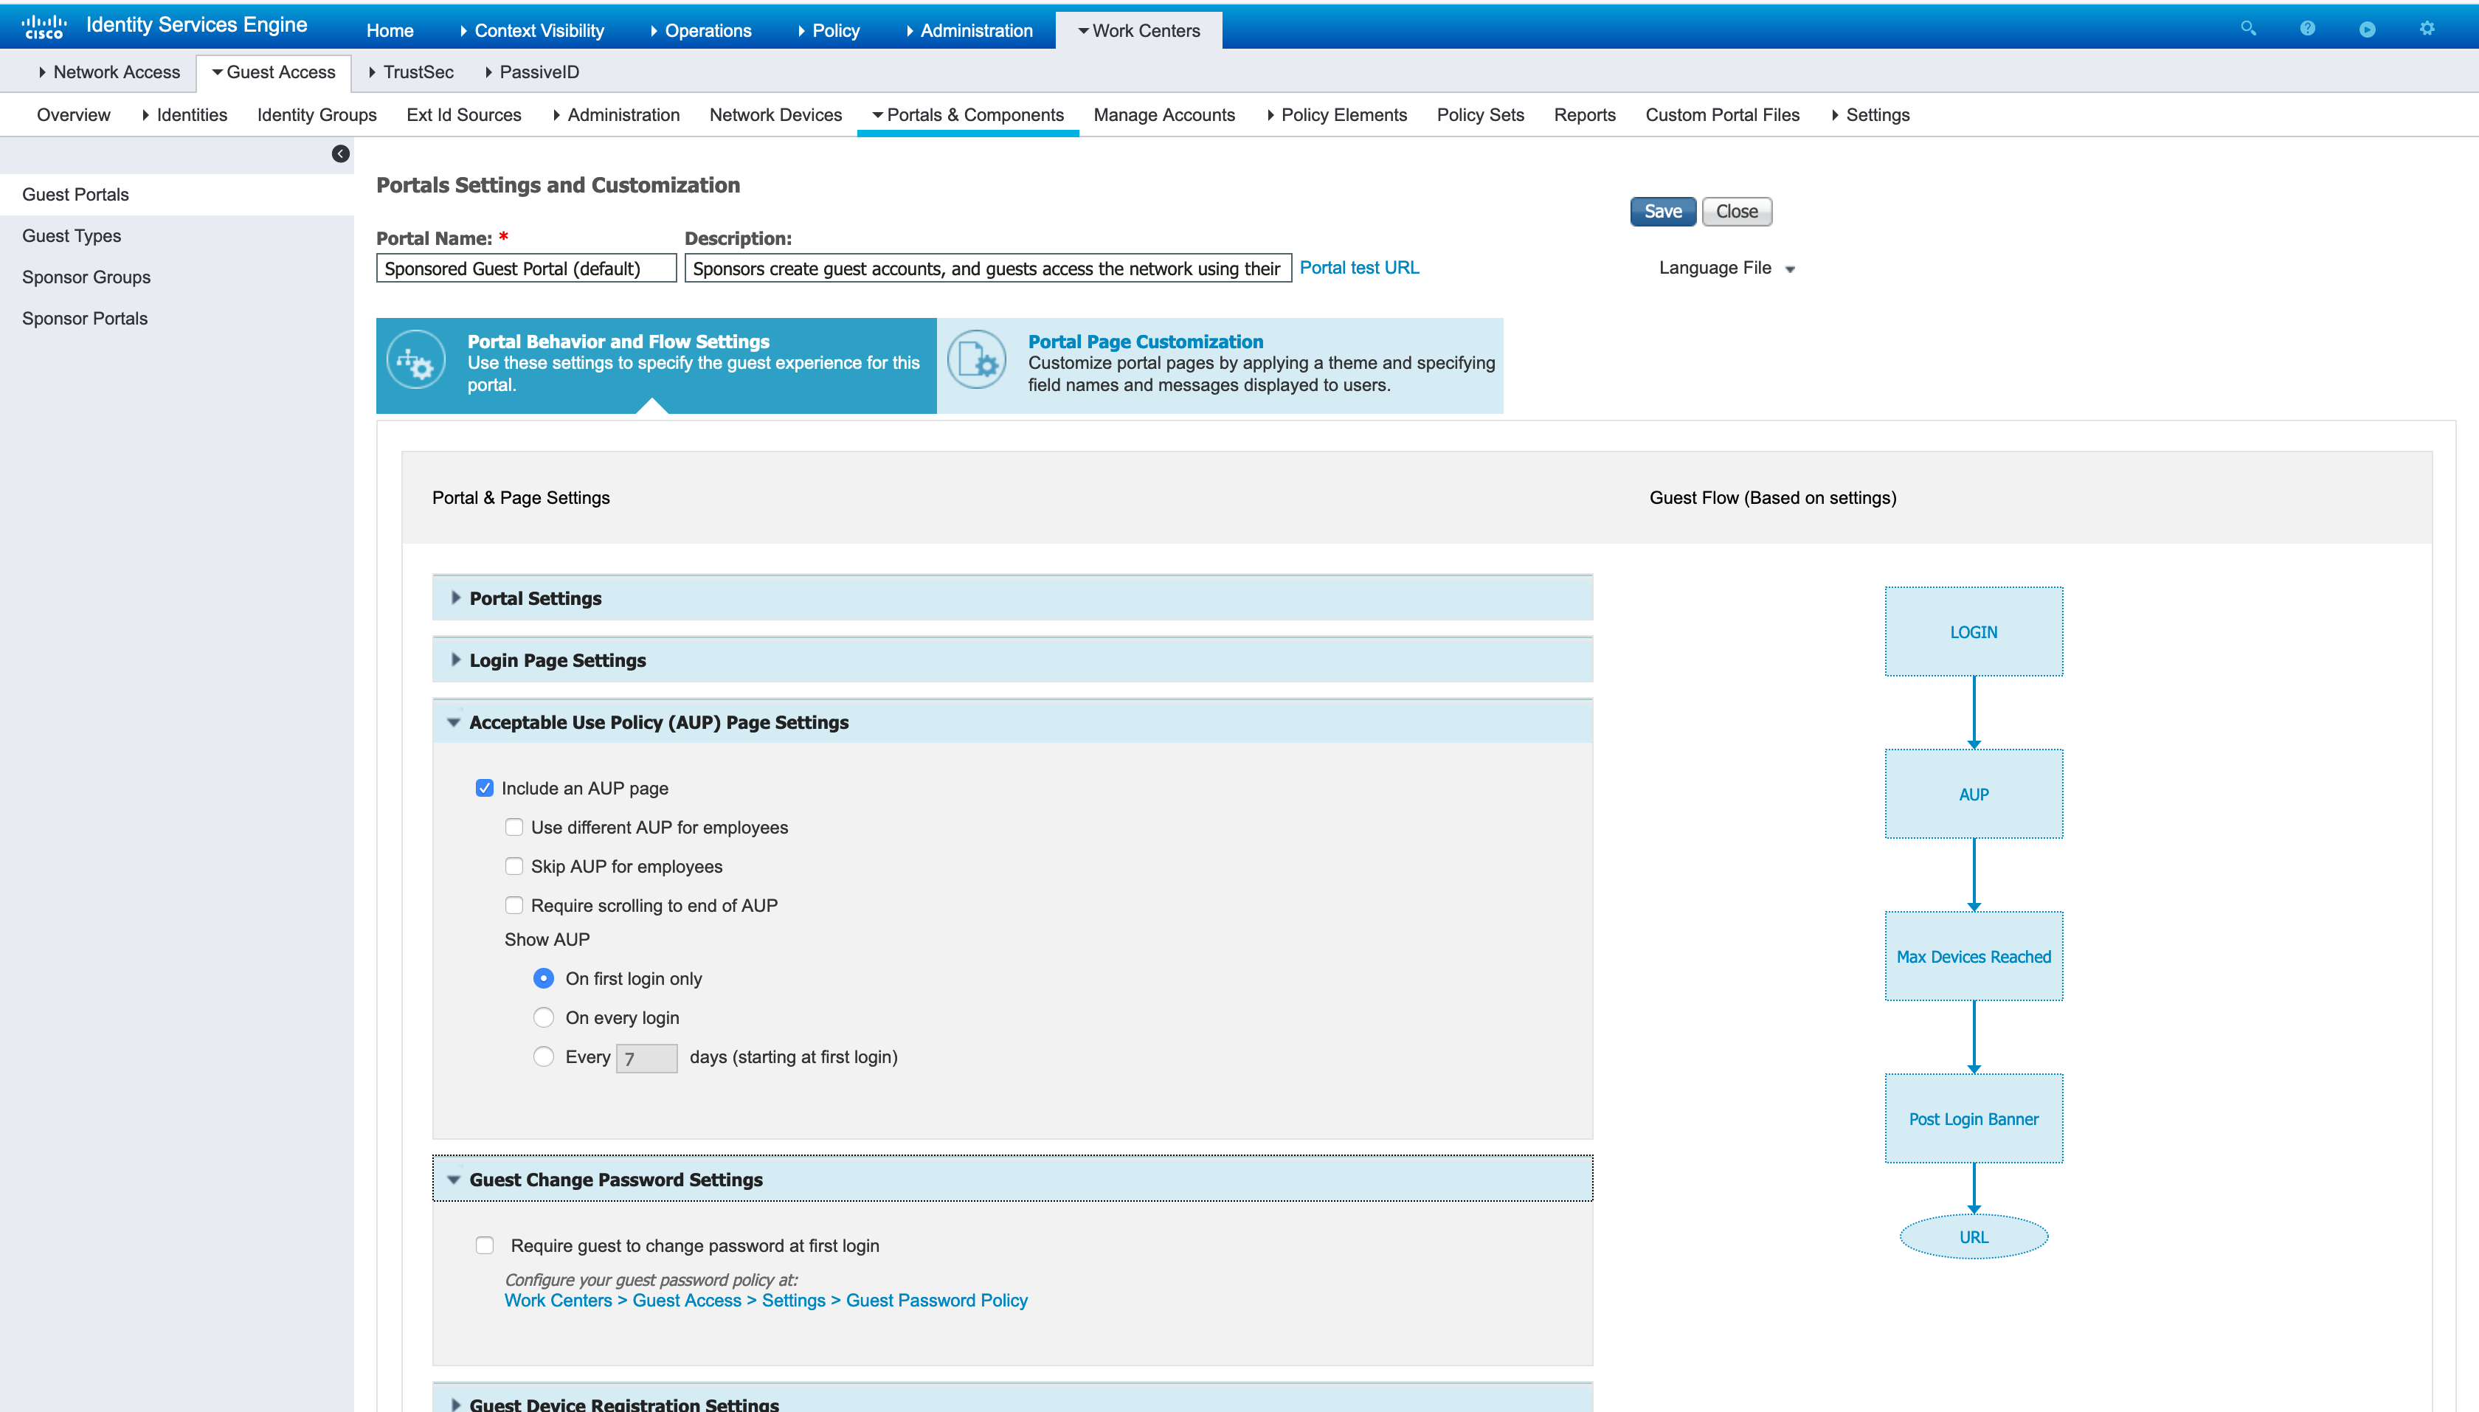
Task: Open the help question mark icon
Action: (x=2307, y=28)
